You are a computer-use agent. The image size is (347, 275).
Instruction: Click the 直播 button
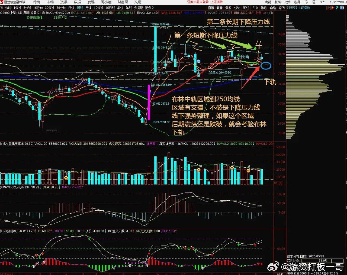click(211, 8)
